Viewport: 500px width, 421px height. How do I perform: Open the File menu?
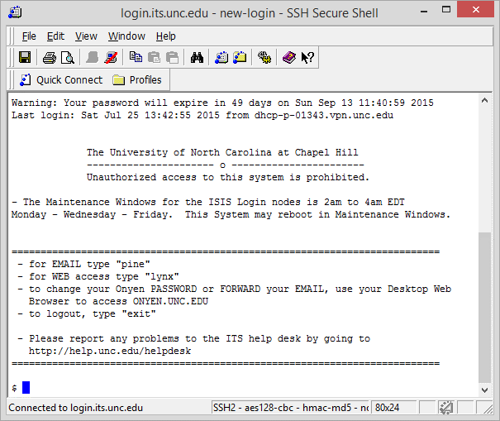point(29,36)
